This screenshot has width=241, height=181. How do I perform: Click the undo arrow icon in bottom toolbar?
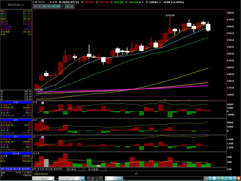pos(226,178)
